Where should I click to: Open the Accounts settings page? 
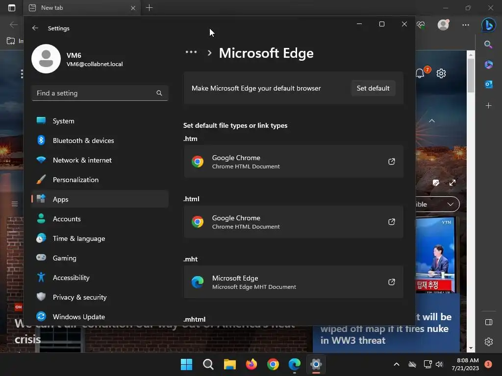coord(100,219)
